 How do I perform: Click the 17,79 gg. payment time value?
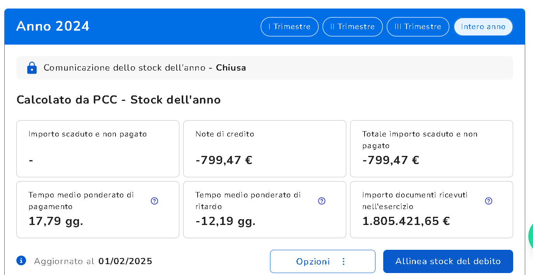tap(56, 221)
